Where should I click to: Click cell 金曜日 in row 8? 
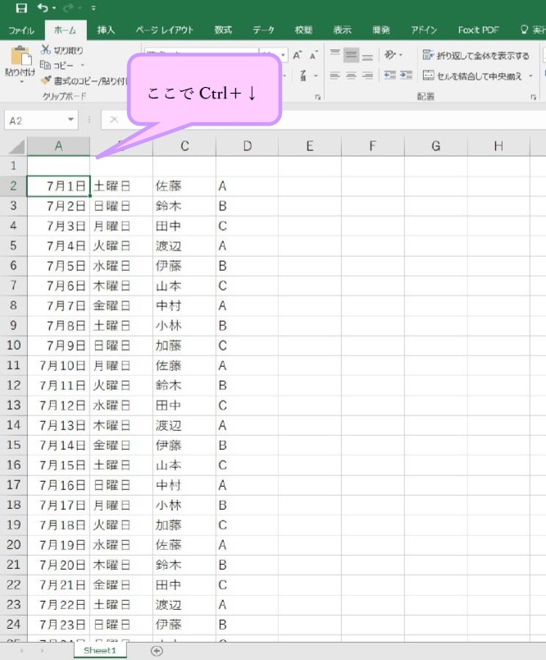[x=121, y=305]
